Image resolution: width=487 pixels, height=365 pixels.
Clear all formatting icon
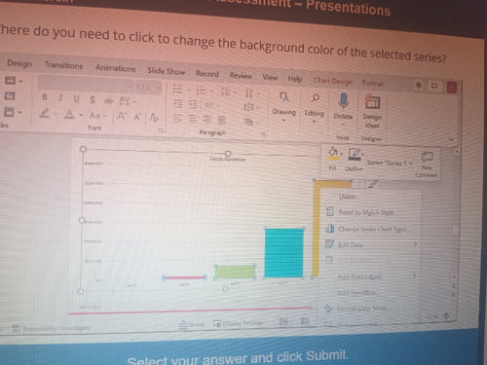[154, 118]
